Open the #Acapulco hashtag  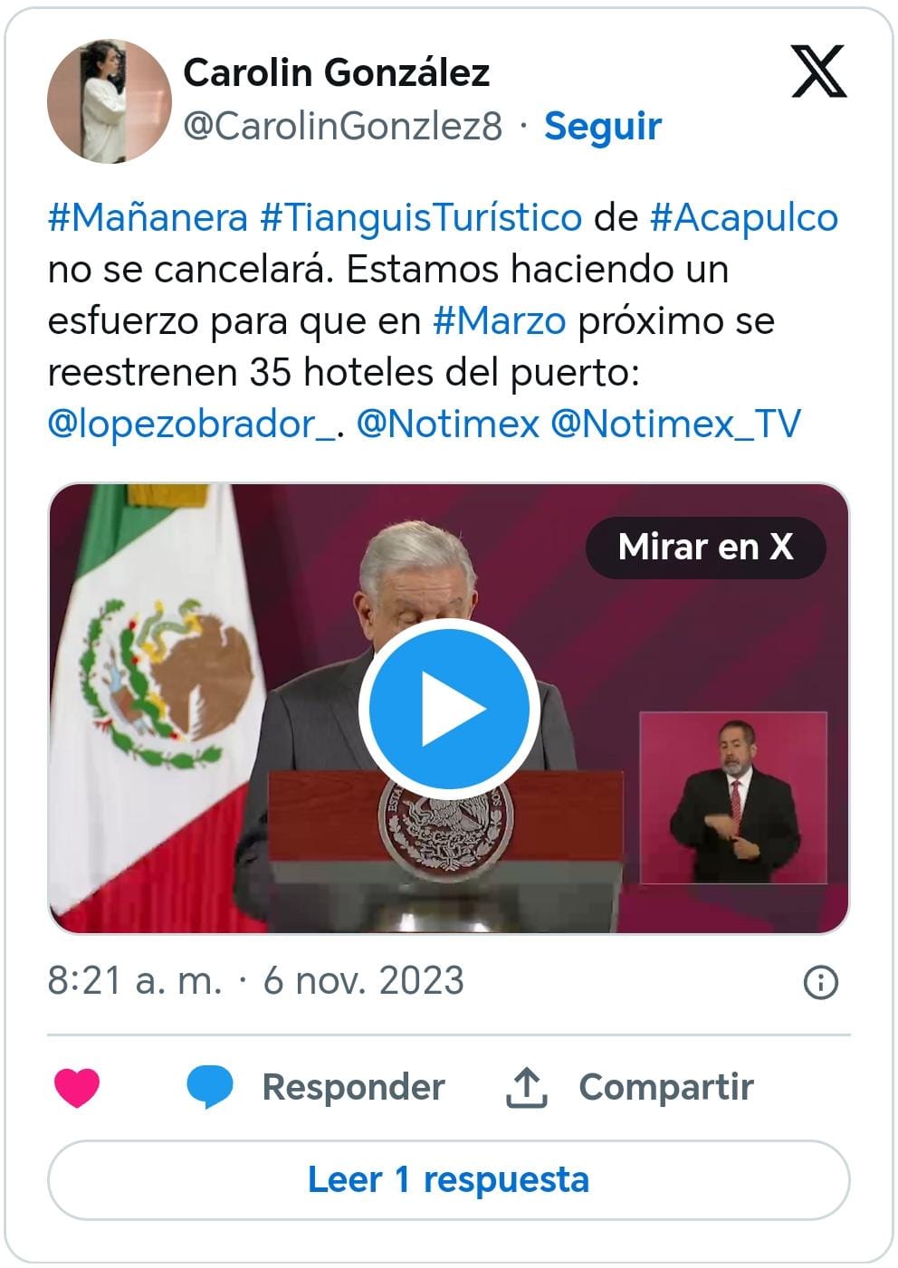pos(744,218)
